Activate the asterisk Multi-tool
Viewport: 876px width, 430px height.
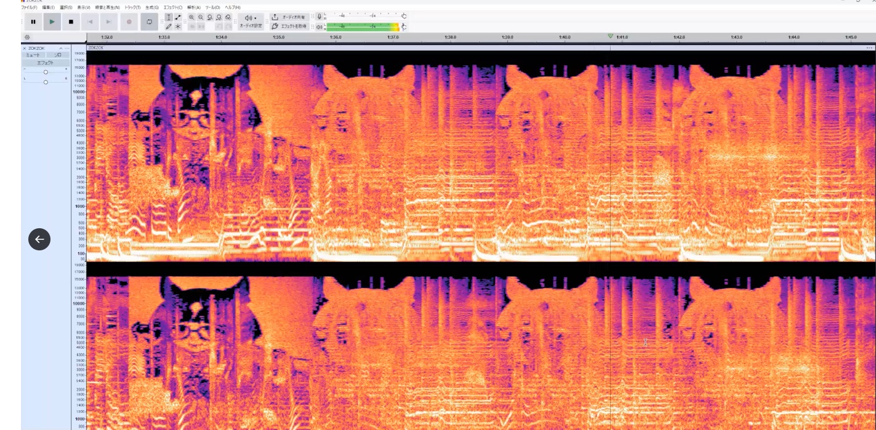point(178,26)
